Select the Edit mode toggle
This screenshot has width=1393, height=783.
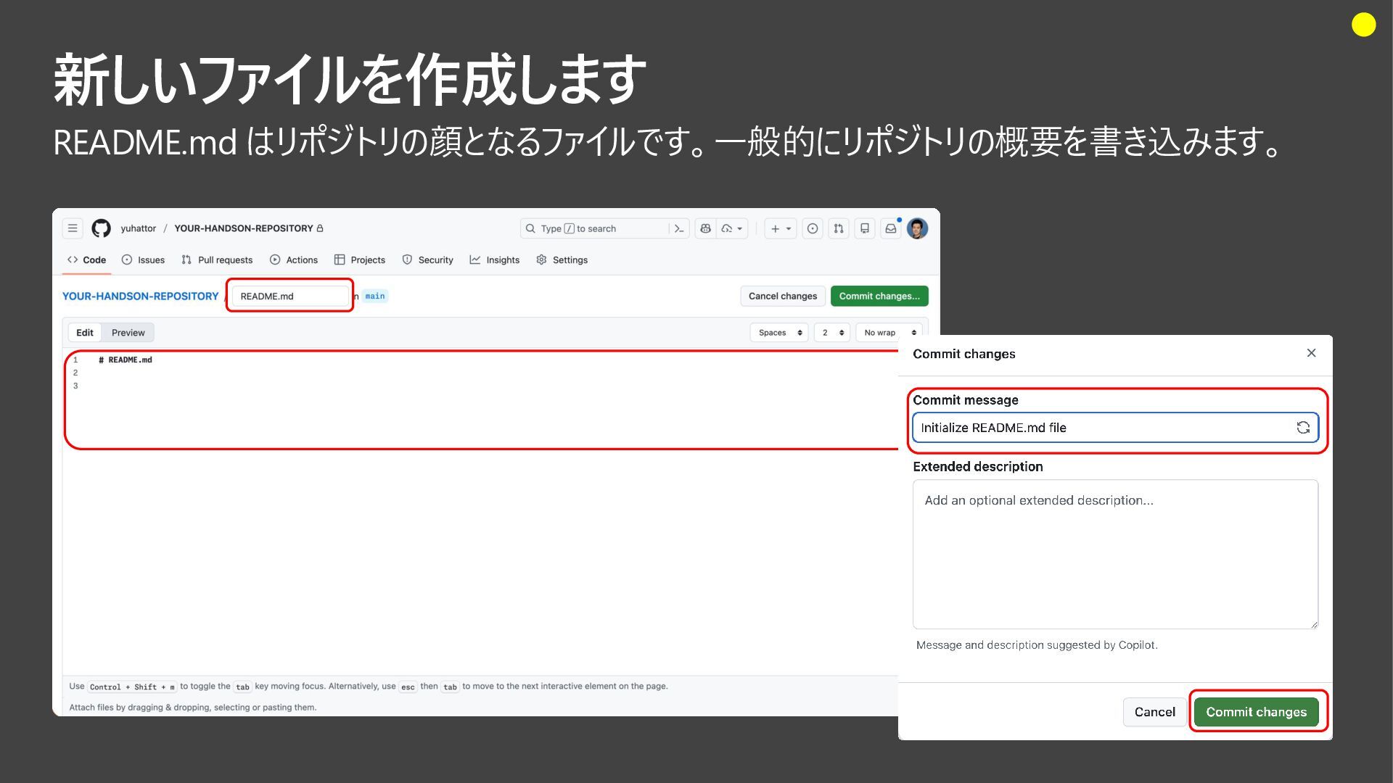[85, 333]
